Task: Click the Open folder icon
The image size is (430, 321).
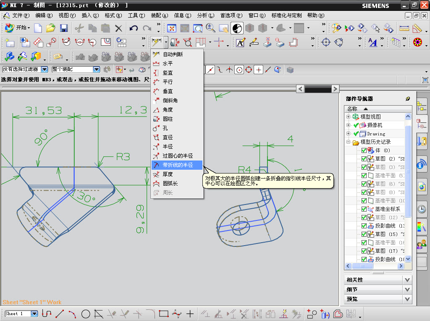Action: pos(51,28)
